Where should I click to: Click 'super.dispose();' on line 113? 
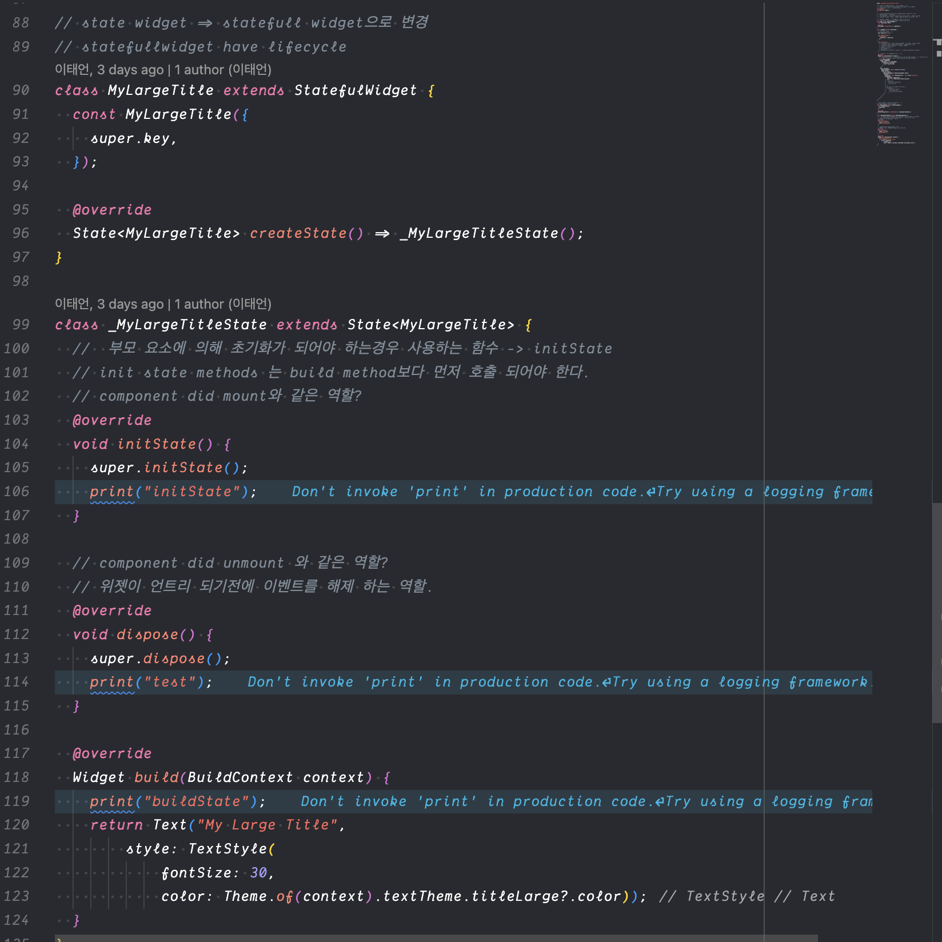point(161,658)
